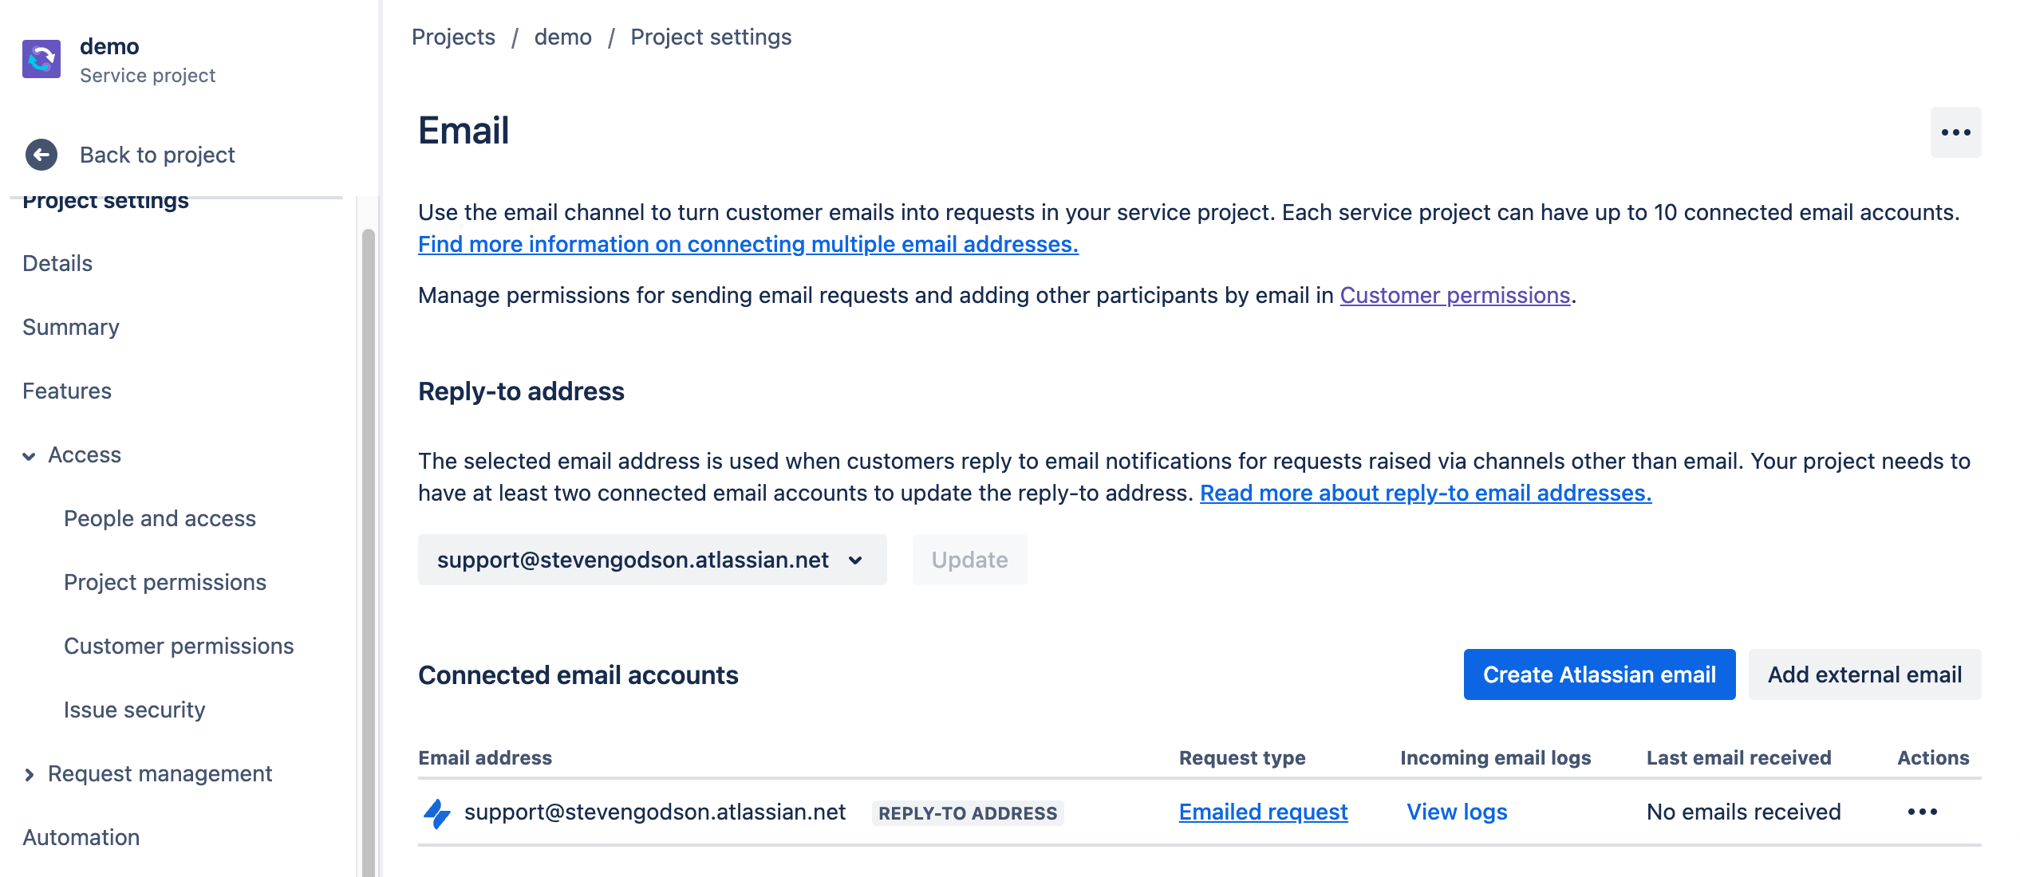Click Incoming email logs column header

click(x=1496, y=757)
